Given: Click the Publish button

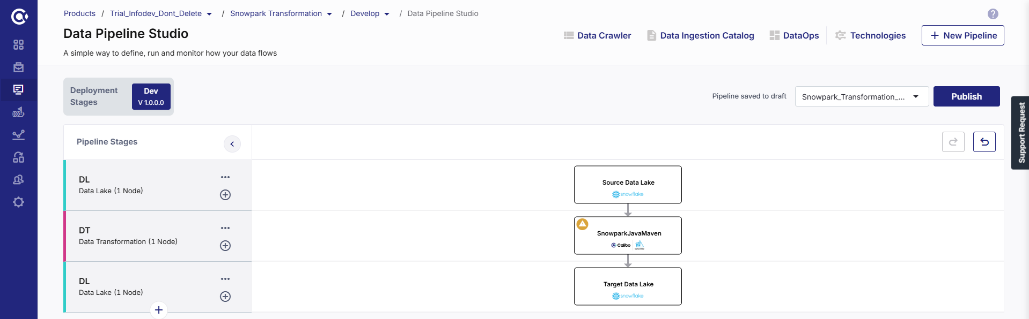Looking at the screenshot, I should click(x=966, y=96).
